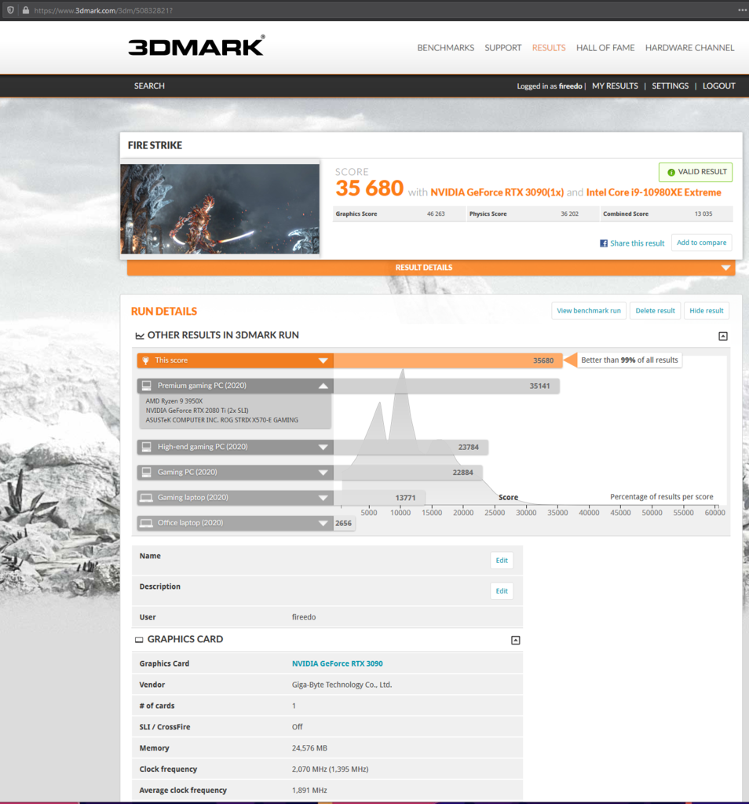The image size is (749, 804).
Task: Click Add to compare button
Action: pos(701,243)
